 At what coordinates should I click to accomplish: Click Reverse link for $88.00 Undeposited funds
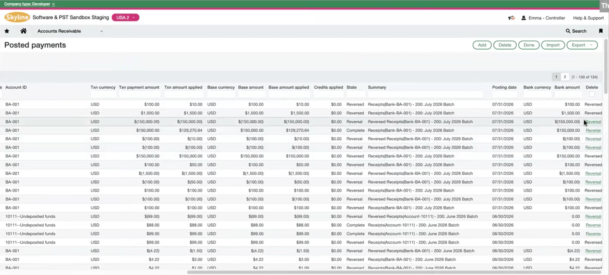point(593,225)
